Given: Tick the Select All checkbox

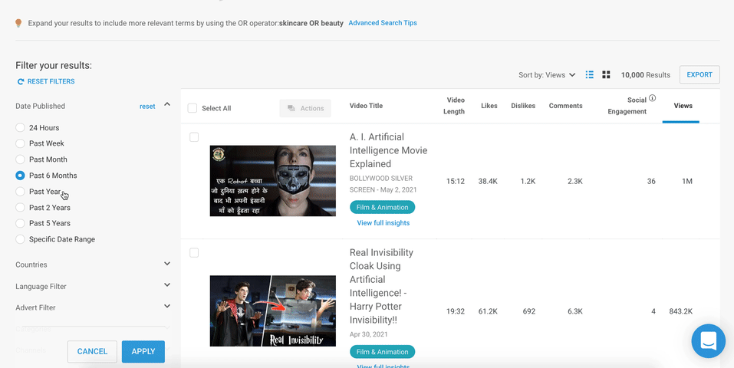Looking at the screenshot, I should coord(193,108).
